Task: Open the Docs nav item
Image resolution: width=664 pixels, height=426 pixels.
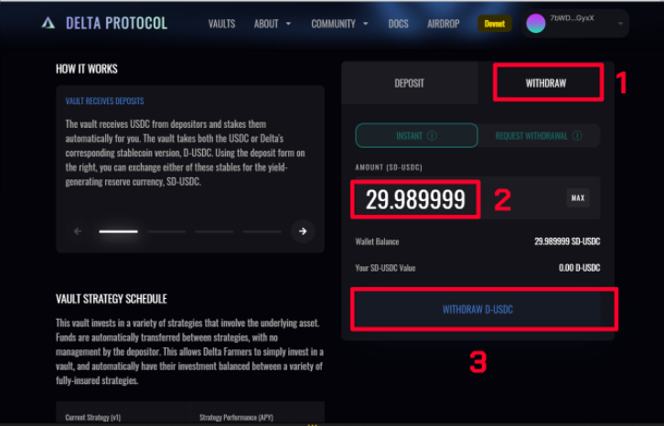Action: pos(399,24)
